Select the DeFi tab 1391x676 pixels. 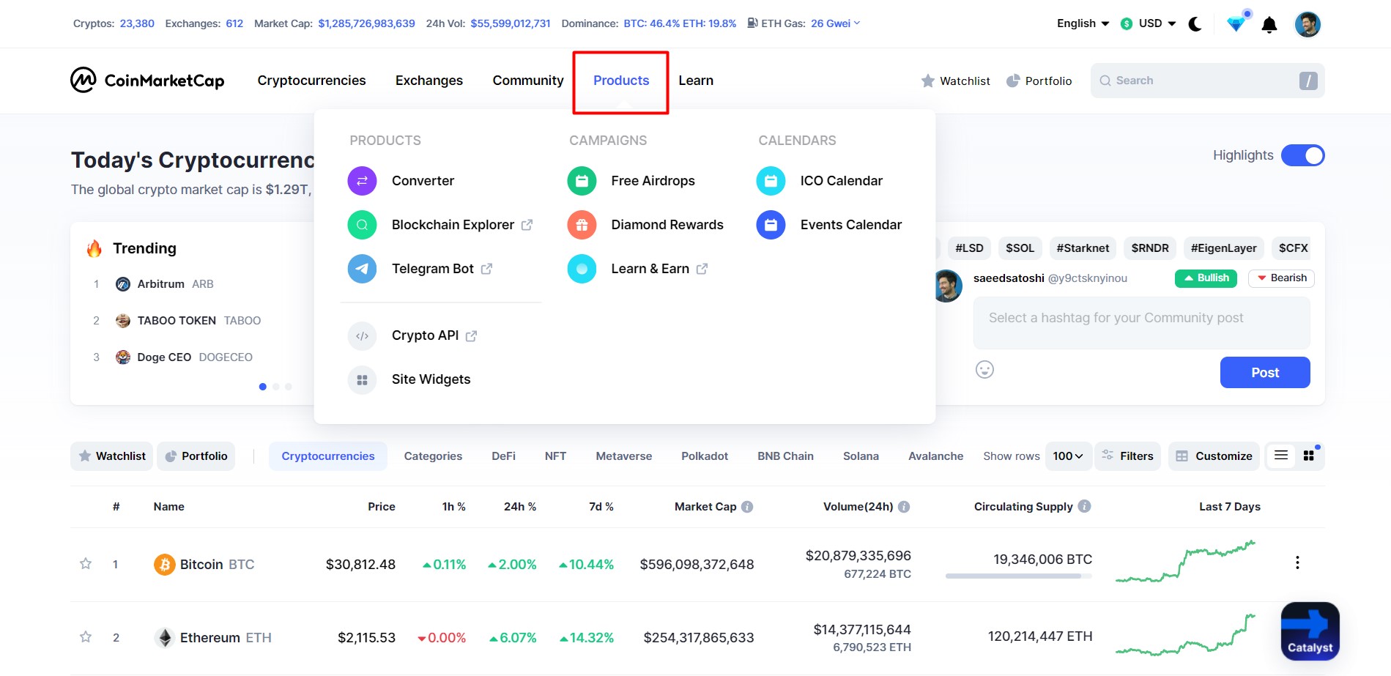coord(503,456)
